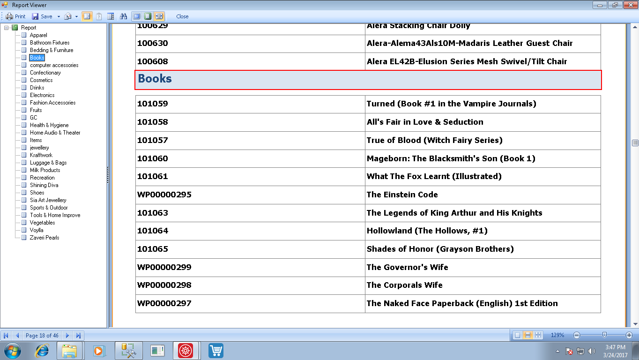Click the zoom slider handle
639x360 pixels.
pos(604,335)
